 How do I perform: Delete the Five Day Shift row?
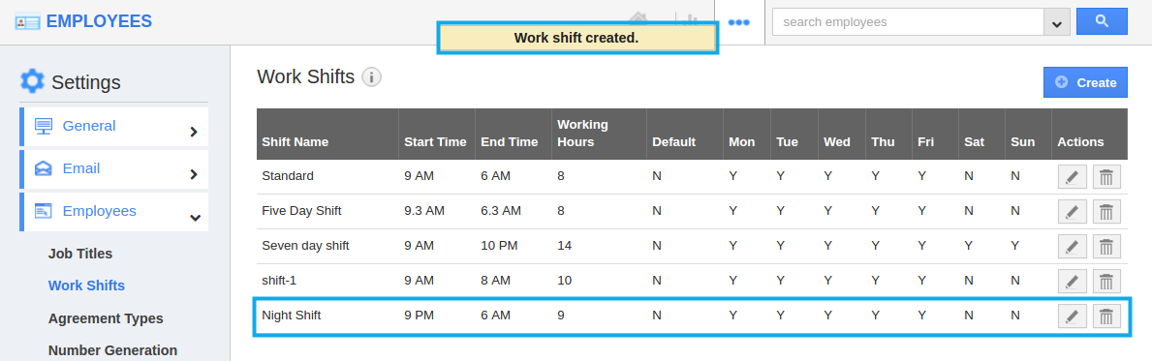coord(1106,212)
